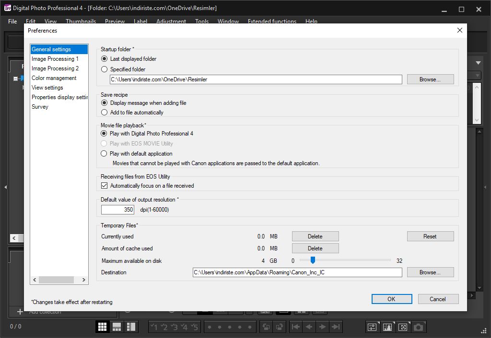The width and height of the screenshot is (491, 338).
Task: Open the Extended functions menu
Action: 272,21
